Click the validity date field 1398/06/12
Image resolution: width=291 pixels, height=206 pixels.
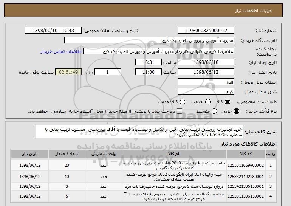click(206, 72)
